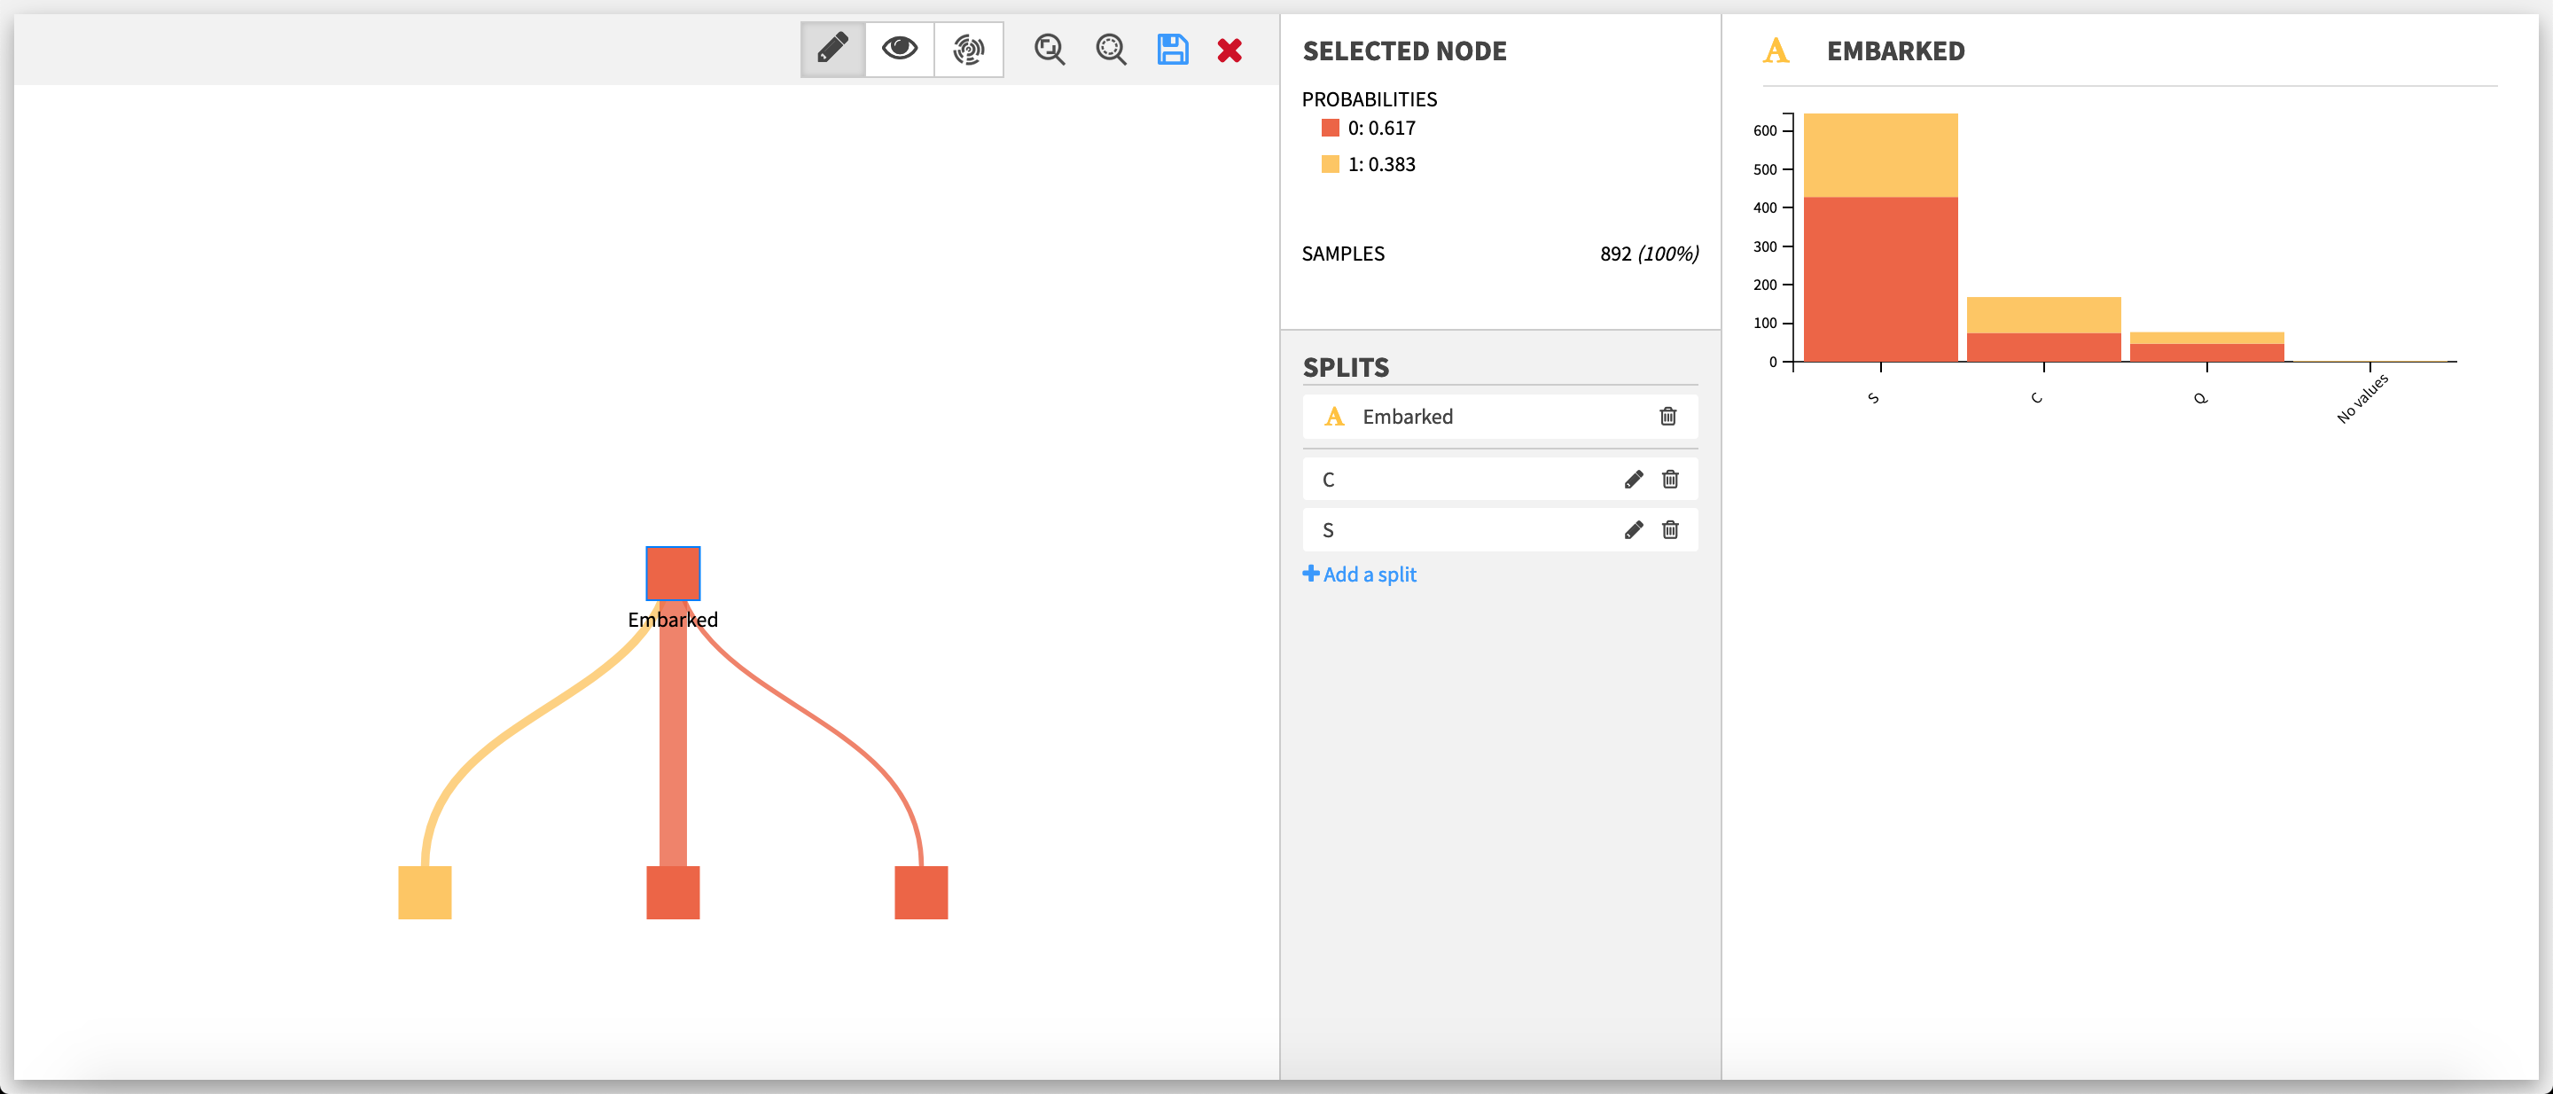Click the edit pencil icon for C split
This screenshot has width=2553, height=1094.
(x=1633, y=479)
